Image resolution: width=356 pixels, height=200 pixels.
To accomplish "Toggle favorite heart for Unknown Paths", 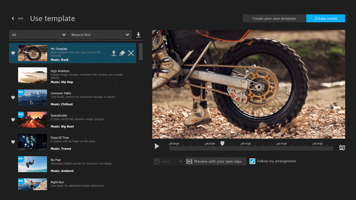I will (x=13, y=98).
